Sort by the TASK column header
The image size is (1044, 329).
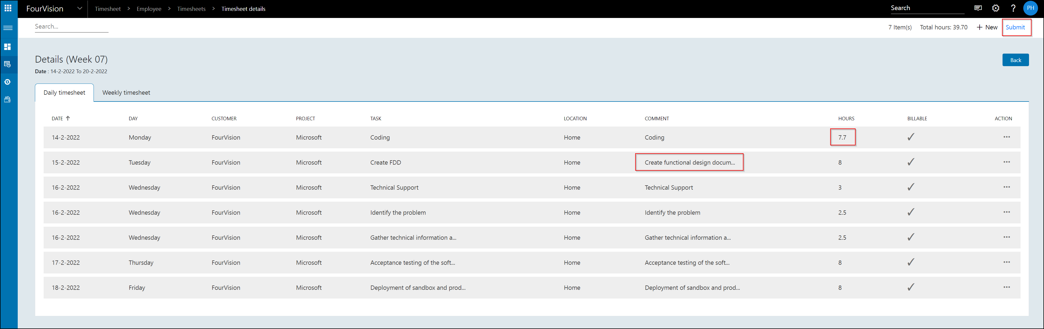pos(375,119)
